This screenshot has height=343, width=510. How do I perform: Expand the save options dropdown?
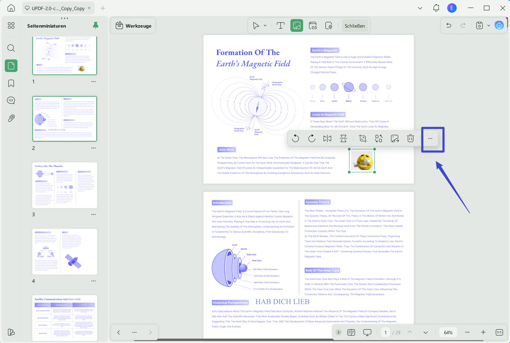pos(489,25)
